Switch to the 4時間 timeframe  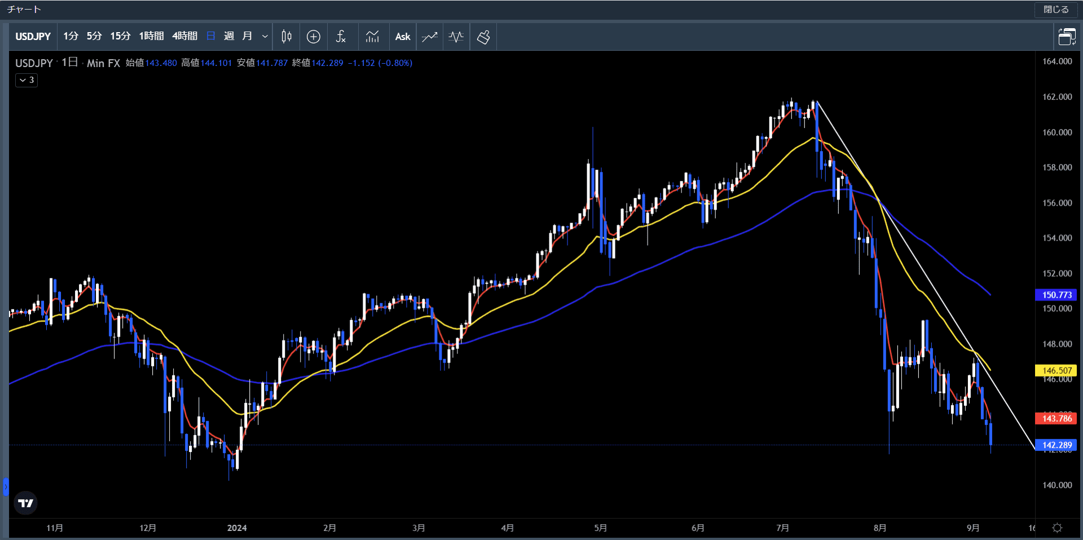pos(184,37)
